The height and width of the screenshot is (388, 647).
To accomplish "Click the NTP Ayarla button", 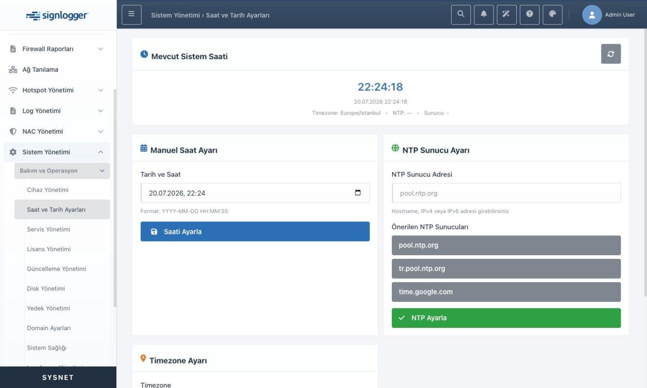I will 506,318.
